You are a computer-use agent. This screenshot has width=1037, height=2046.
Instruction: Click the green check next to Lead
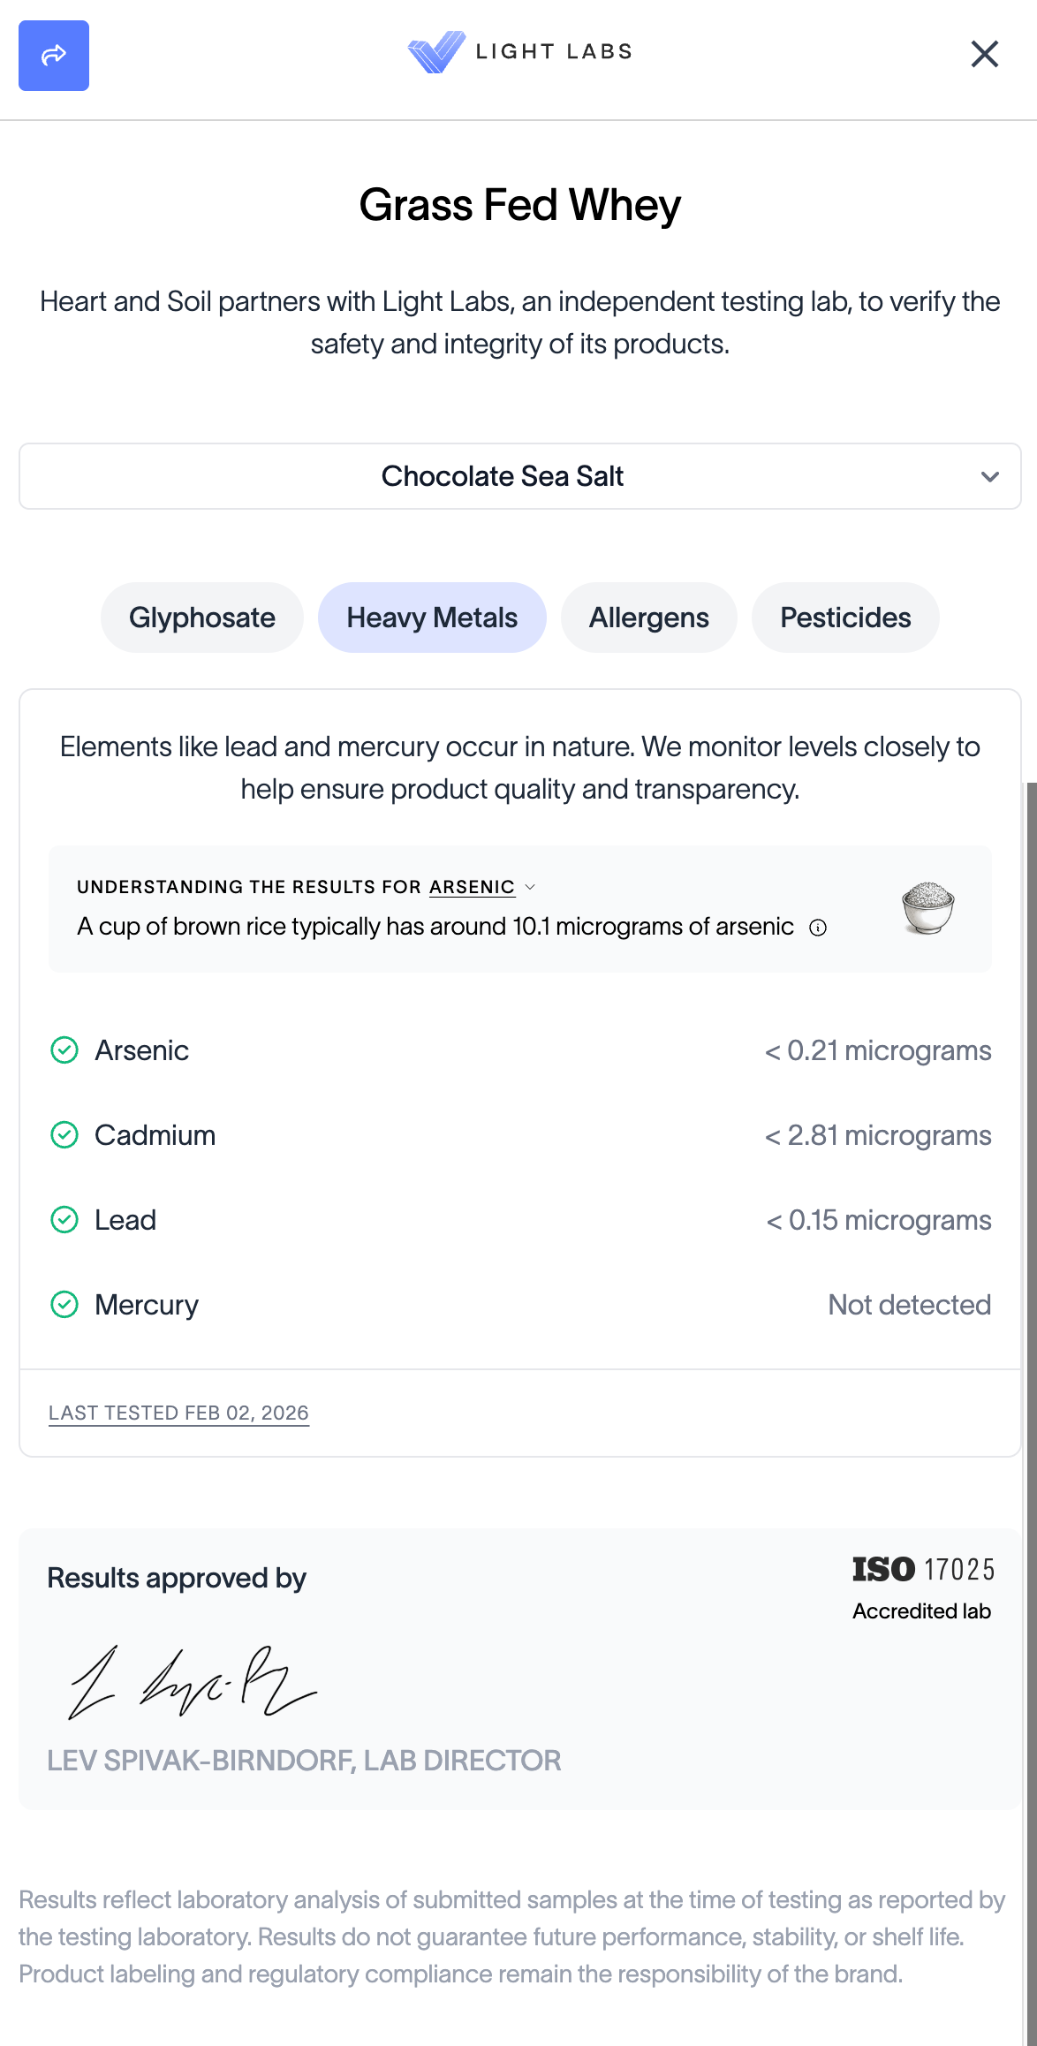click(64, 1220)
